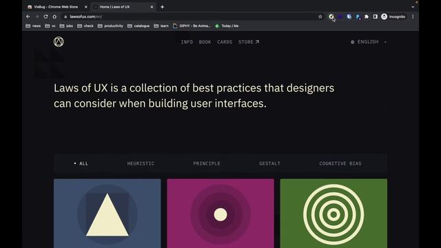Image resolution: width=441 pixels, height=248 pixels.
Task: Filter laws by PRINCIPLE
Action: 207,163
